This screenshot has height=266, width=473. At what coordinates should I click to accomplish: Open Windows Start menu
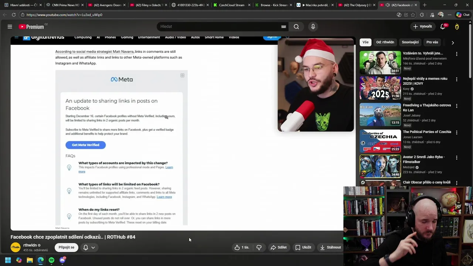click(x=8, y=260)
